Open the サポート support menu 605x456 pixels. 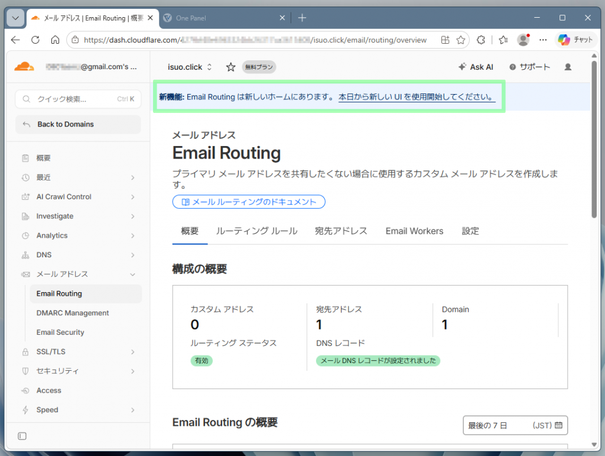pos(530,67)
